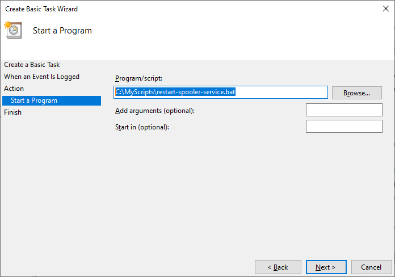Screen dimensions: 395x277
Task: Go to previous page with Back button
Action: click(278, 267)
